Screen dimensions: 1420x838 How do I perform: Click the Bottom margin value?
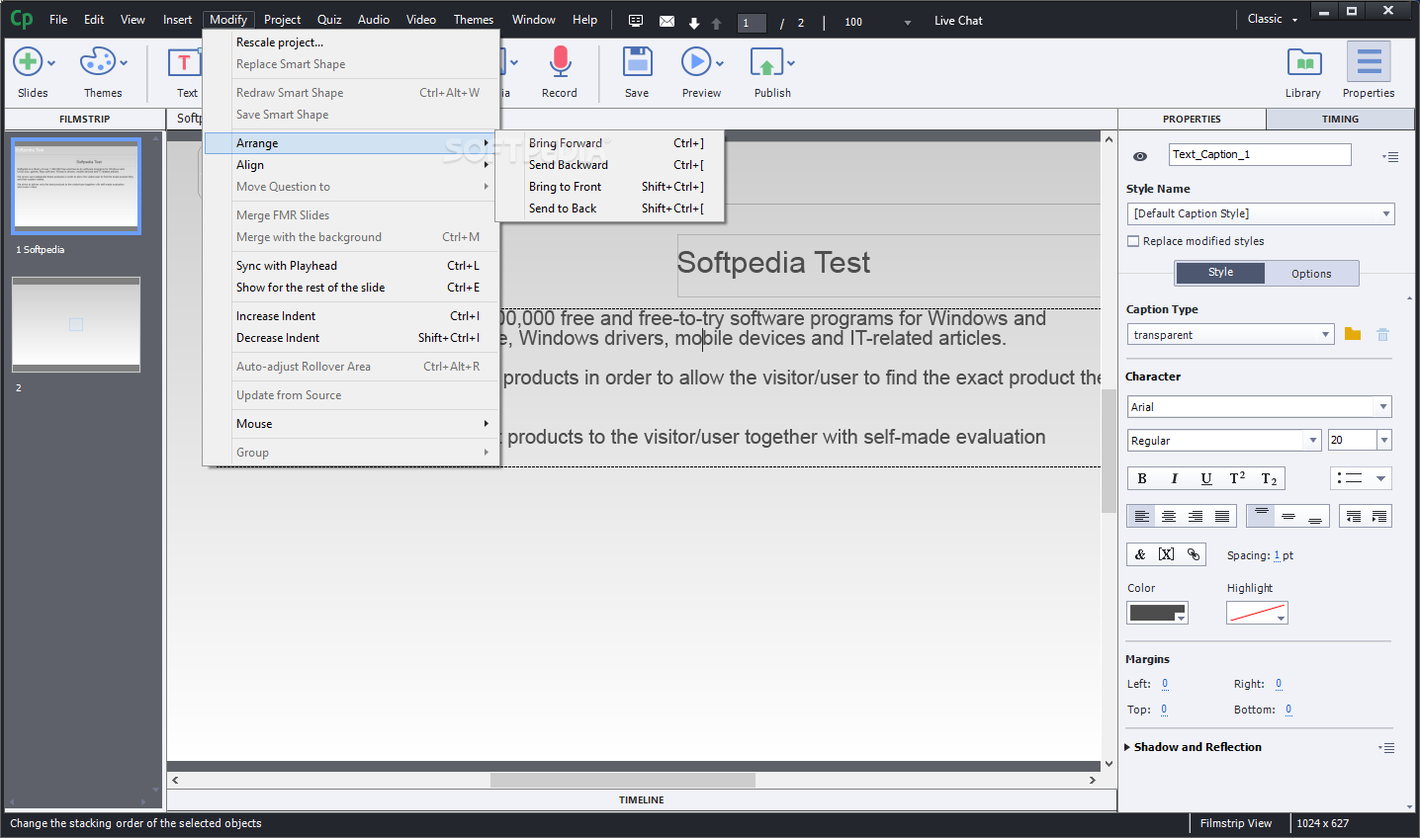pyautogui.click(x=1288, y=710)
